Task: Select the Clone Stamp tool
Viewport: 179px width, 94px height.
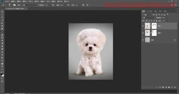Action: click(2, 35)
